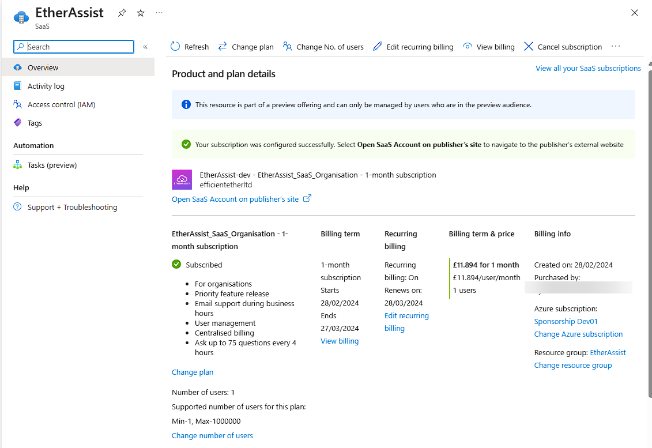Click the Access control people icon

[x=17, y=104]
